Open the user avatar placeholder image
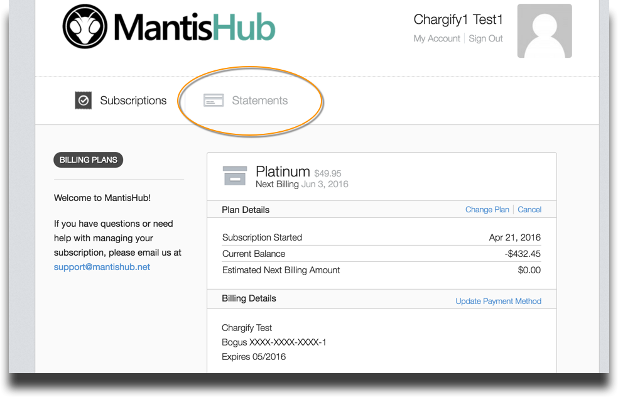618x397 pixels. (545, 31)
